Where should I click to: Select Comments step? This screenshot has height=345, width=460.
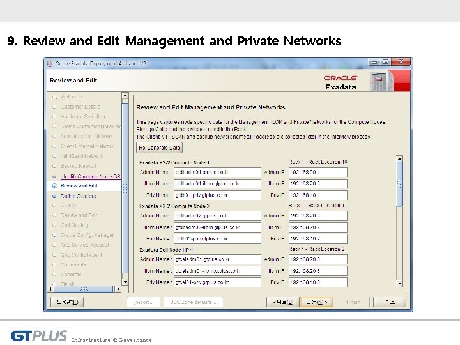tap(73, 264)
